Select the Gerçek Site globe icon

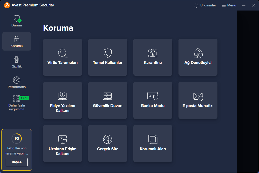point(108,139)
